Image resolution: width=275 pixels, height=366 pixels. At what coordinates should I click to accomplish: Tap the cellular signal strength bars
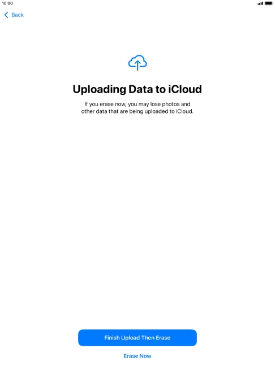click(x=260, y=3)
